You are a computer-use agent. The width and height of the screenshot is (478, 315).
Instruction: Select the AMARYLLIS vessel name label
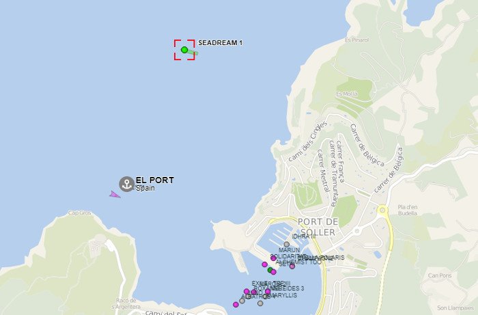pos(281,295)
